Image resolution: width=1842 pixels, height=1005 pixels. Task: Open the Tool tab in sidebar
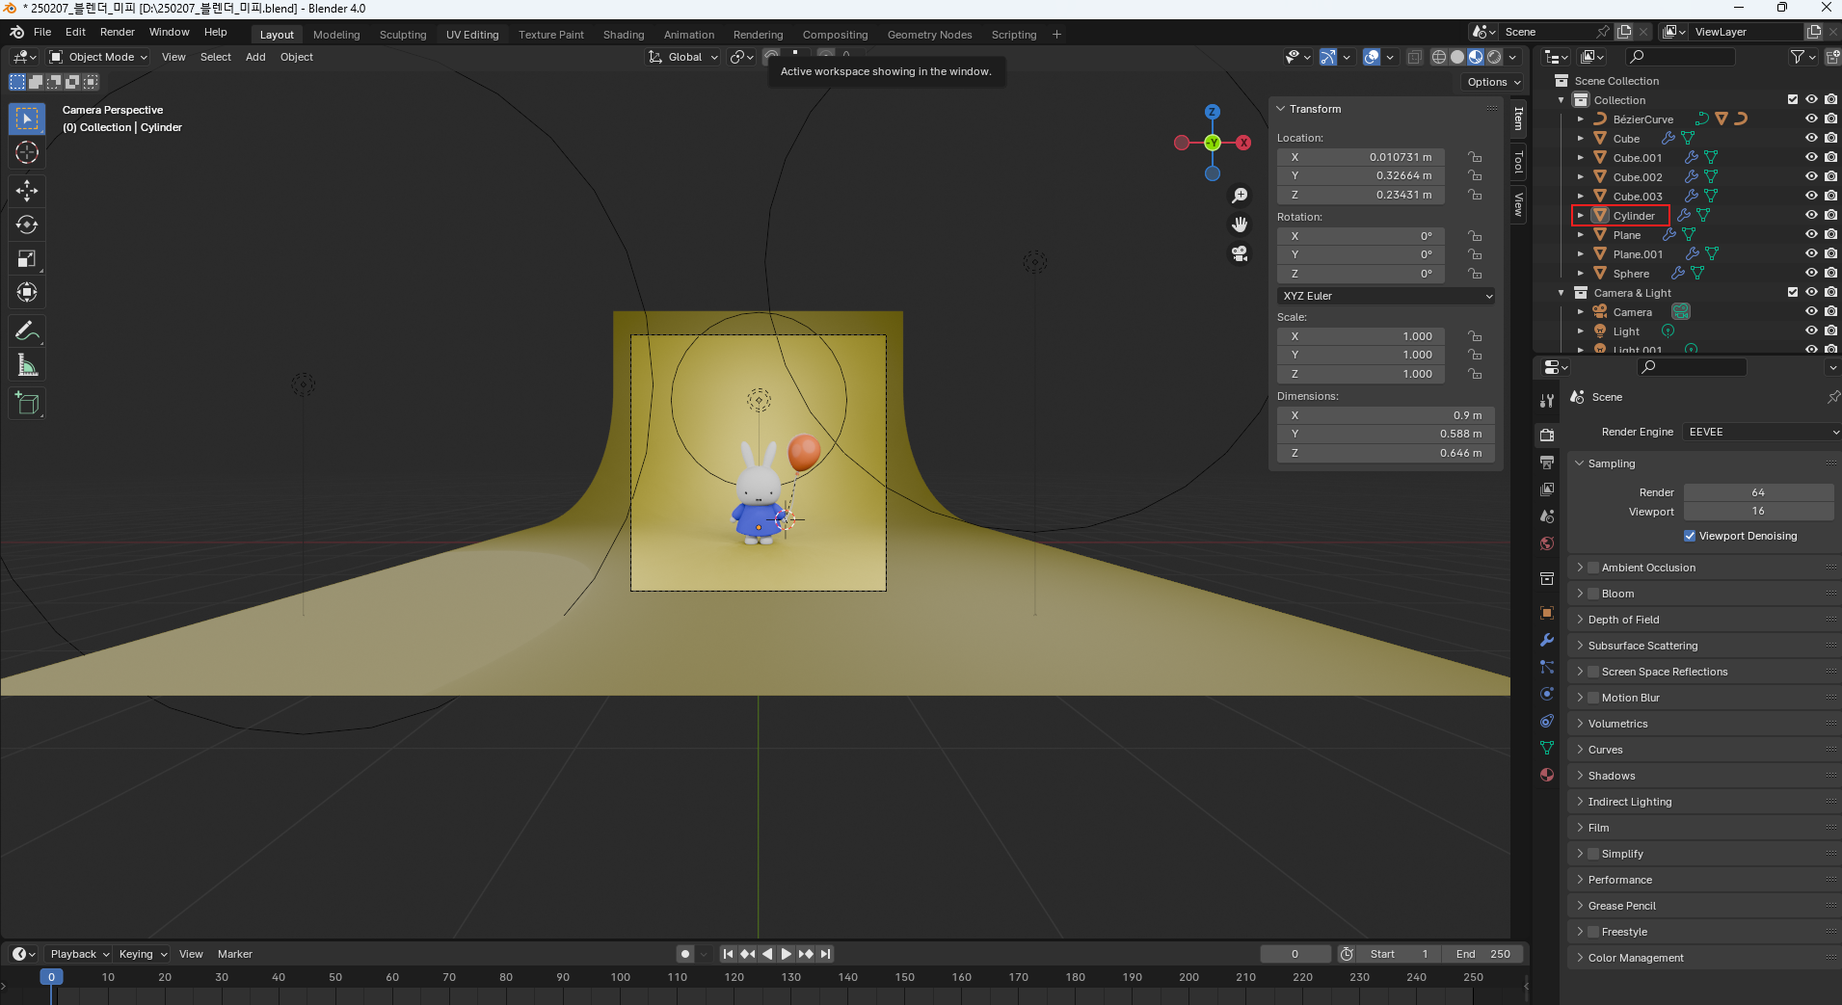click(x=1518, y=161)
